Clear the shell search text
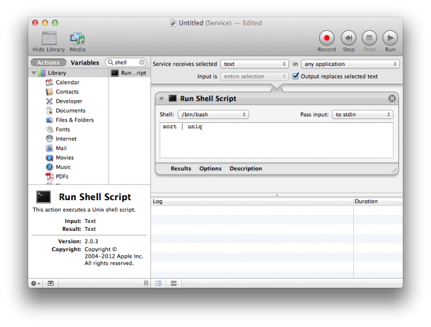 coord(141,62)
